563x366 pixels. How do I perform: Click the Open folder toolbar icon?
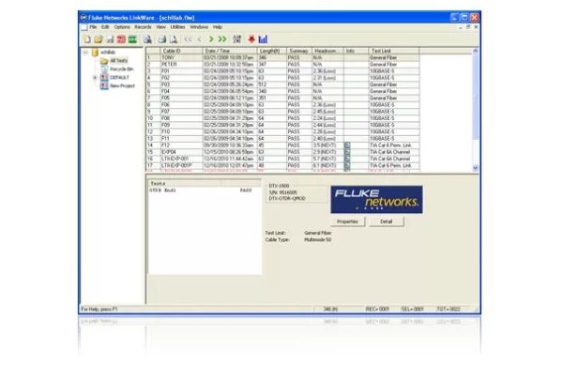coord(99,39)
